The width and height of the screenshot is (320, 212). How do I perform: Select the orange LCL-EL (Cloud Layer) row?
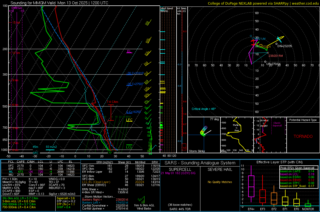click(x=121, y=182)
